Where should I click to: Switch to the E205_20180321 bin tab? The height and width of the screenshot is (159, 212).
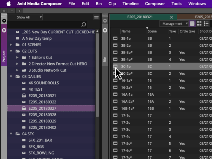tap(140, 17)
